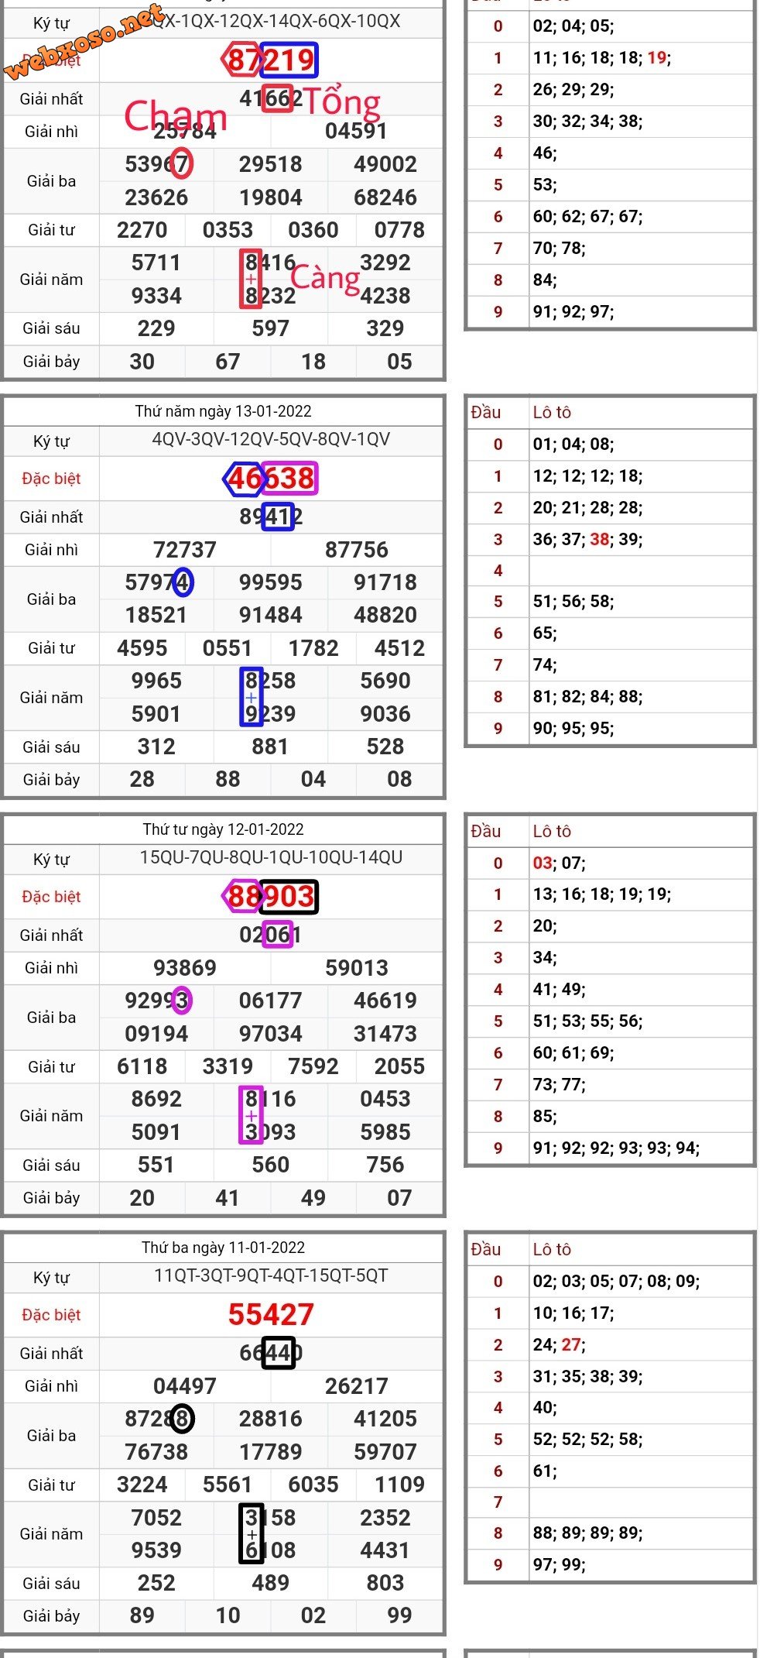Image resolution: width=760 pixels, height=1658 pixels.
Task: Select the fifth prize number 8692
Action: point(156,1099)
